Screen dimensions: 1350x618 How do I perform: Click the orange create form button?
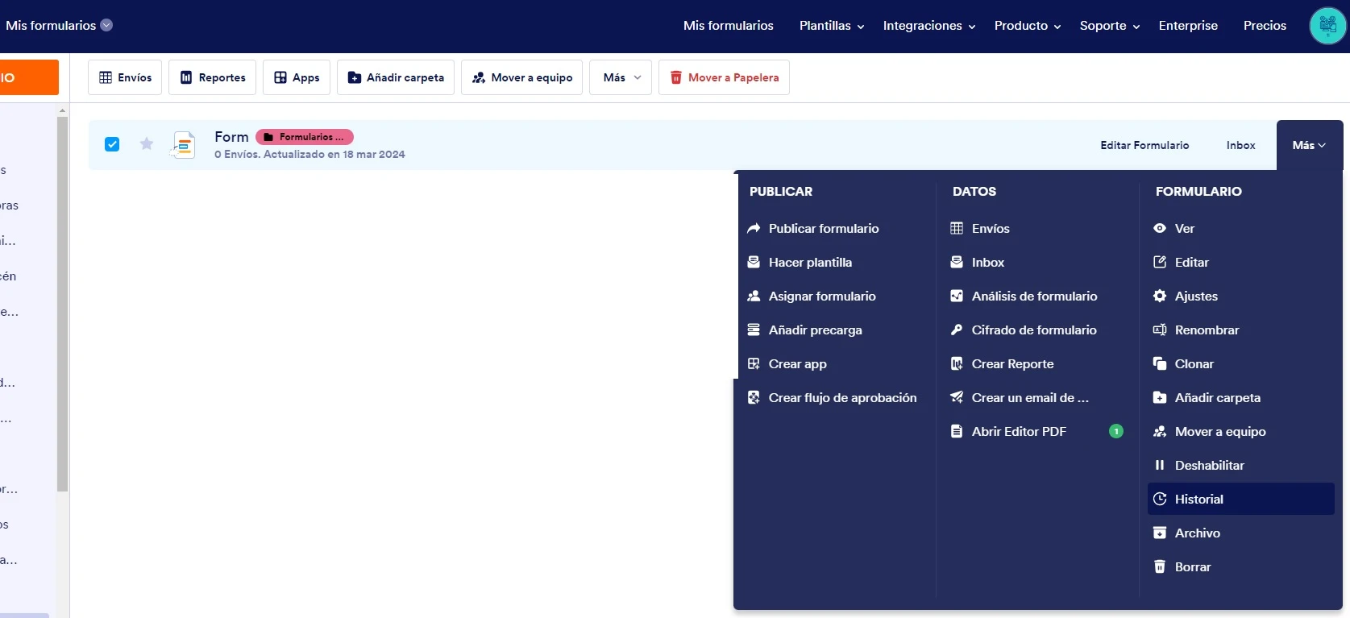(x=29, y=77)
